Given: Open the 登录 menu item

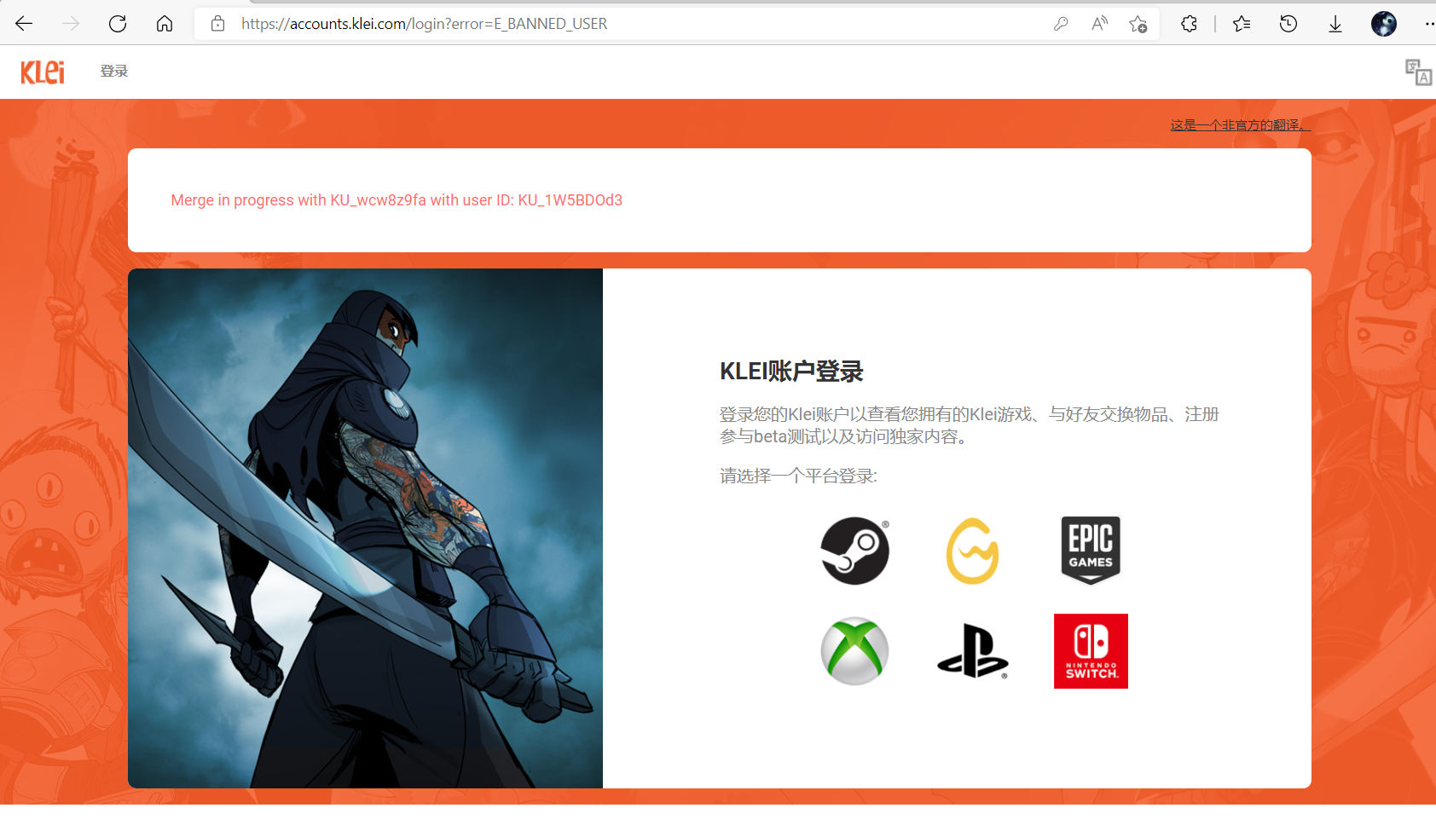Looking at the screenshot, I should tap(114, 72).
